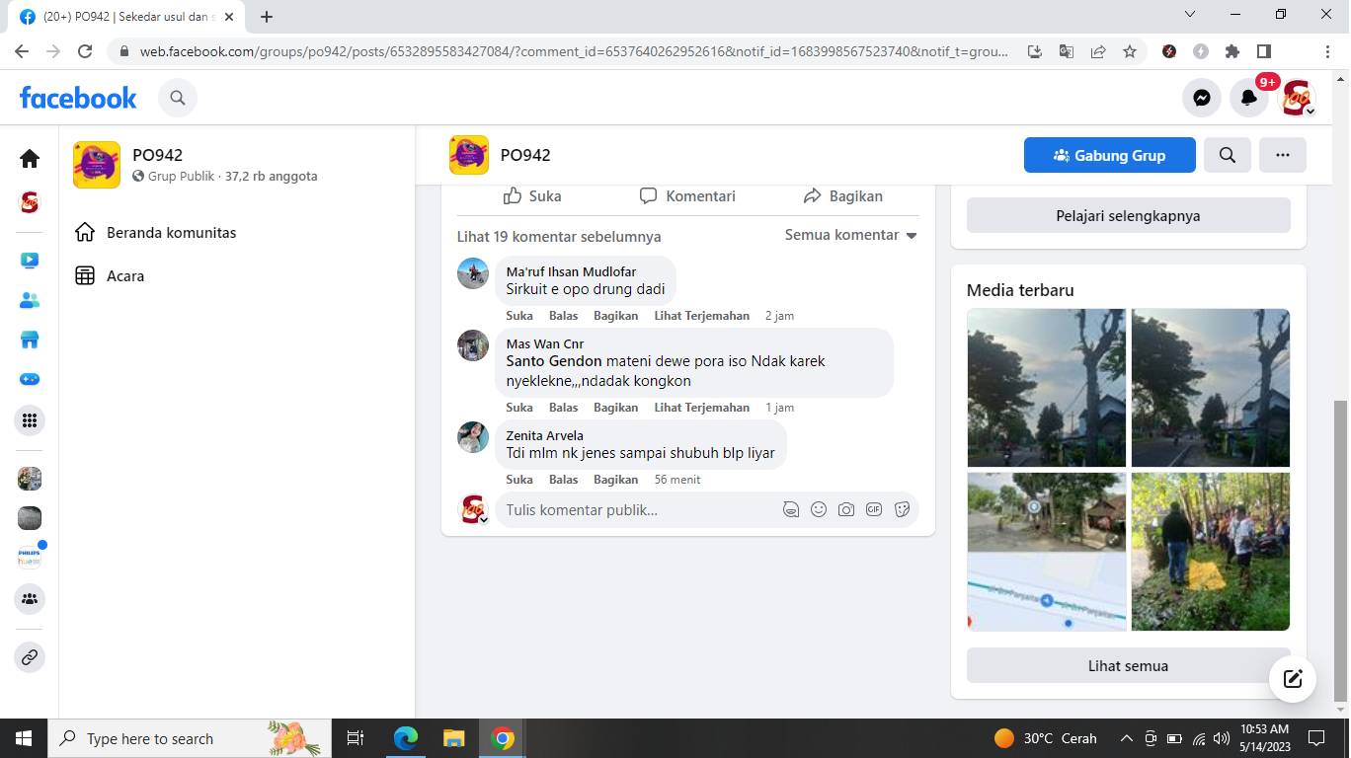This screenshot has width=1351, height=758.
Task: Open the Windows Start menu
Action: click(x=24, y=738)
